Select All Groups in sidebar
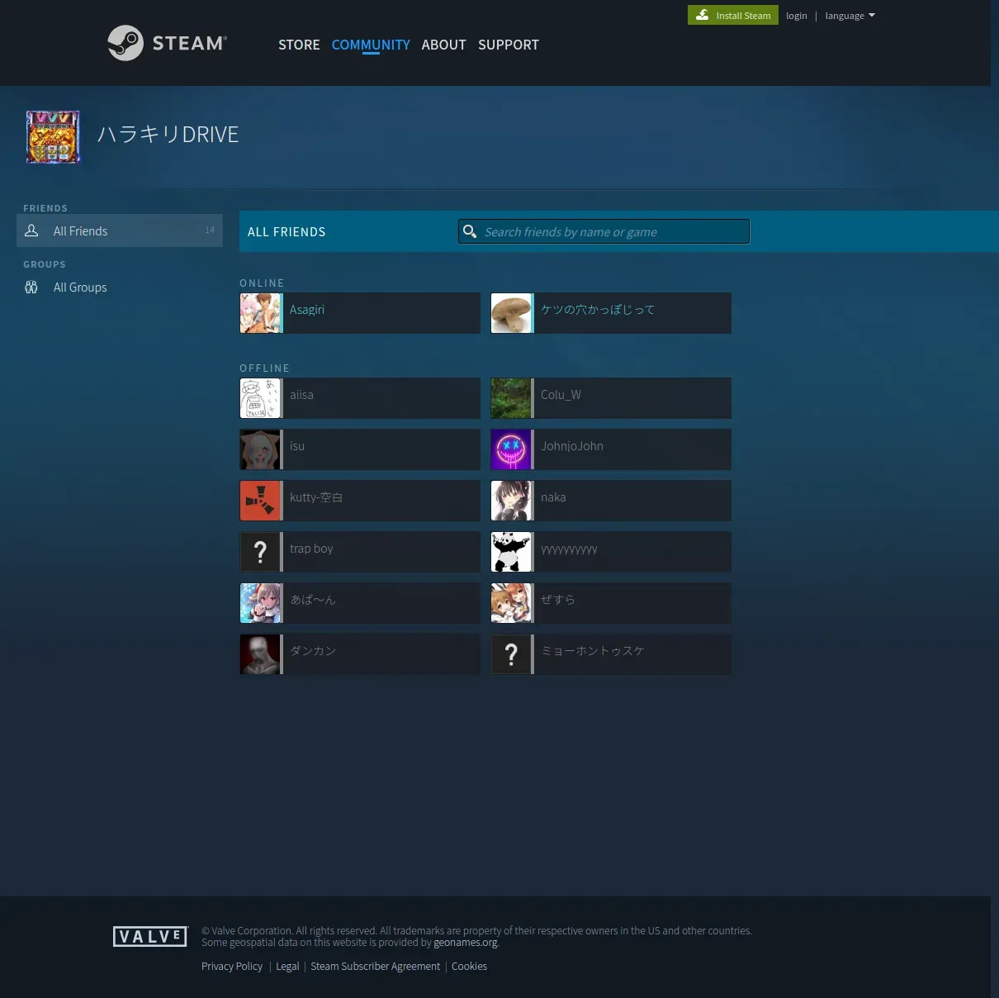The width and height of the screenshot is (999, 998). (120, 287)
